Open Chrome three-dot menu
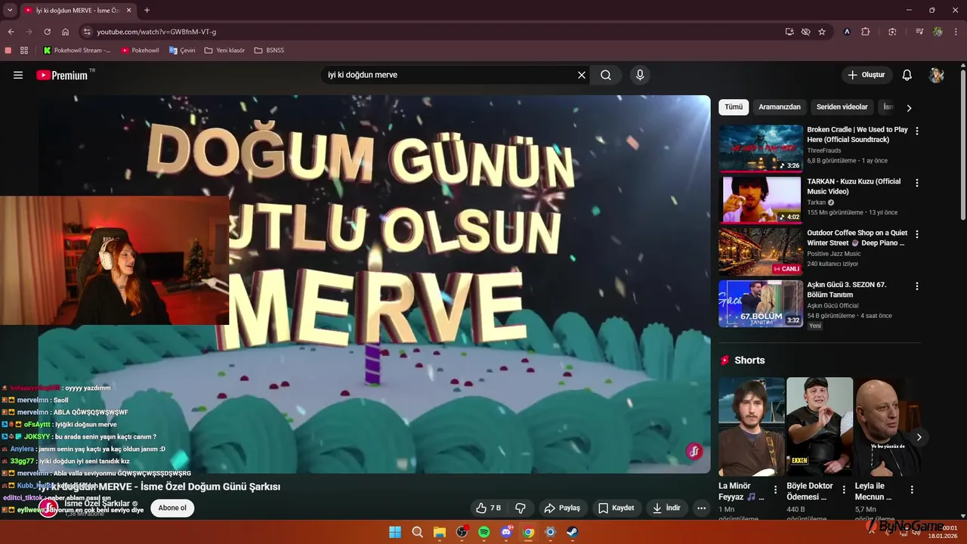Screen dimensions: 967x544 [956, 32]
